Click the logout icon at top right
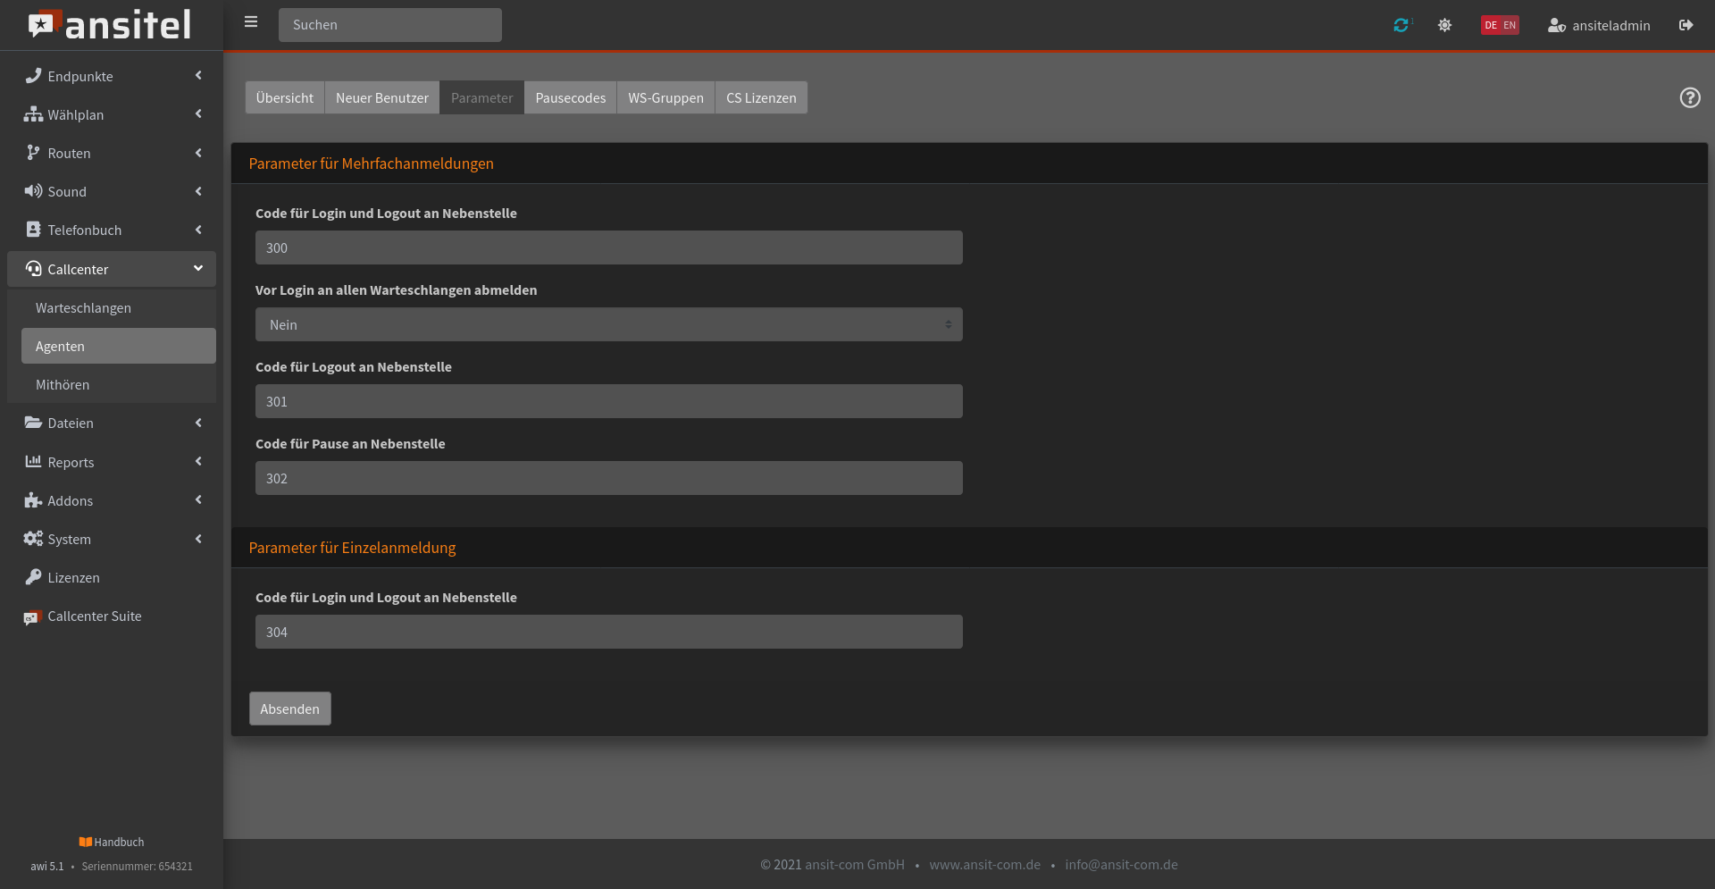Viewport: 1715px width, 889px height. click(1686, 25)
